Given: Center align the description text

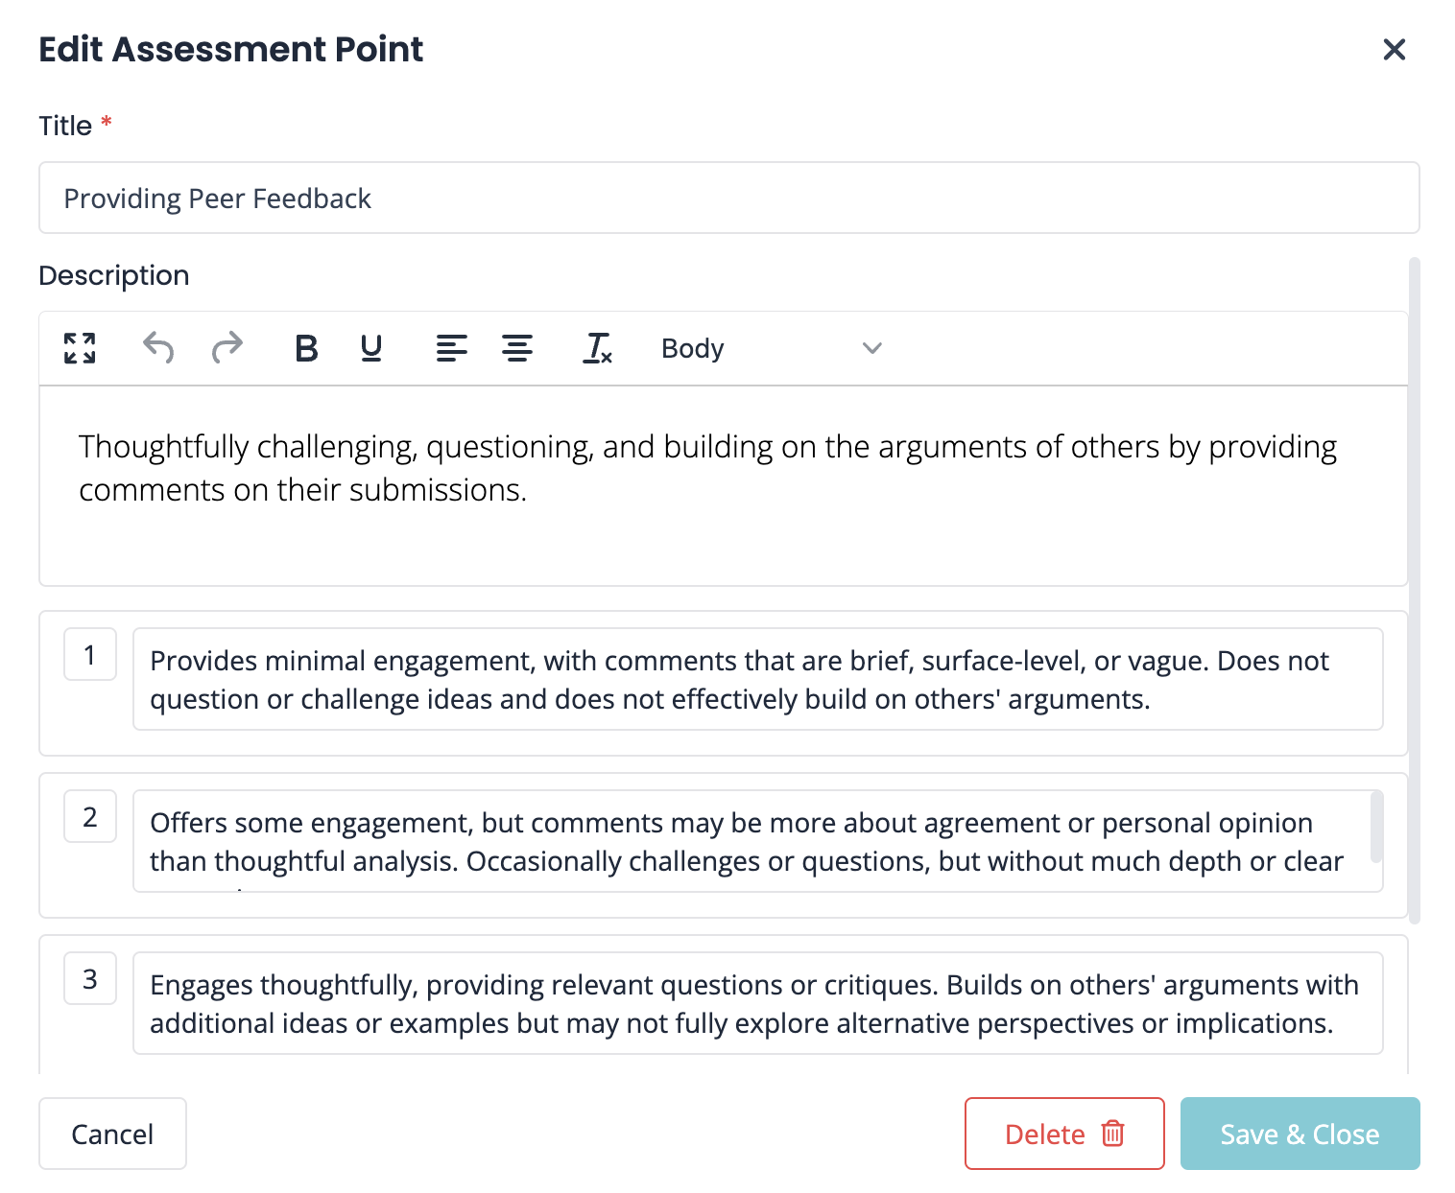Looking at the screenshot, I should coord(517,348).
